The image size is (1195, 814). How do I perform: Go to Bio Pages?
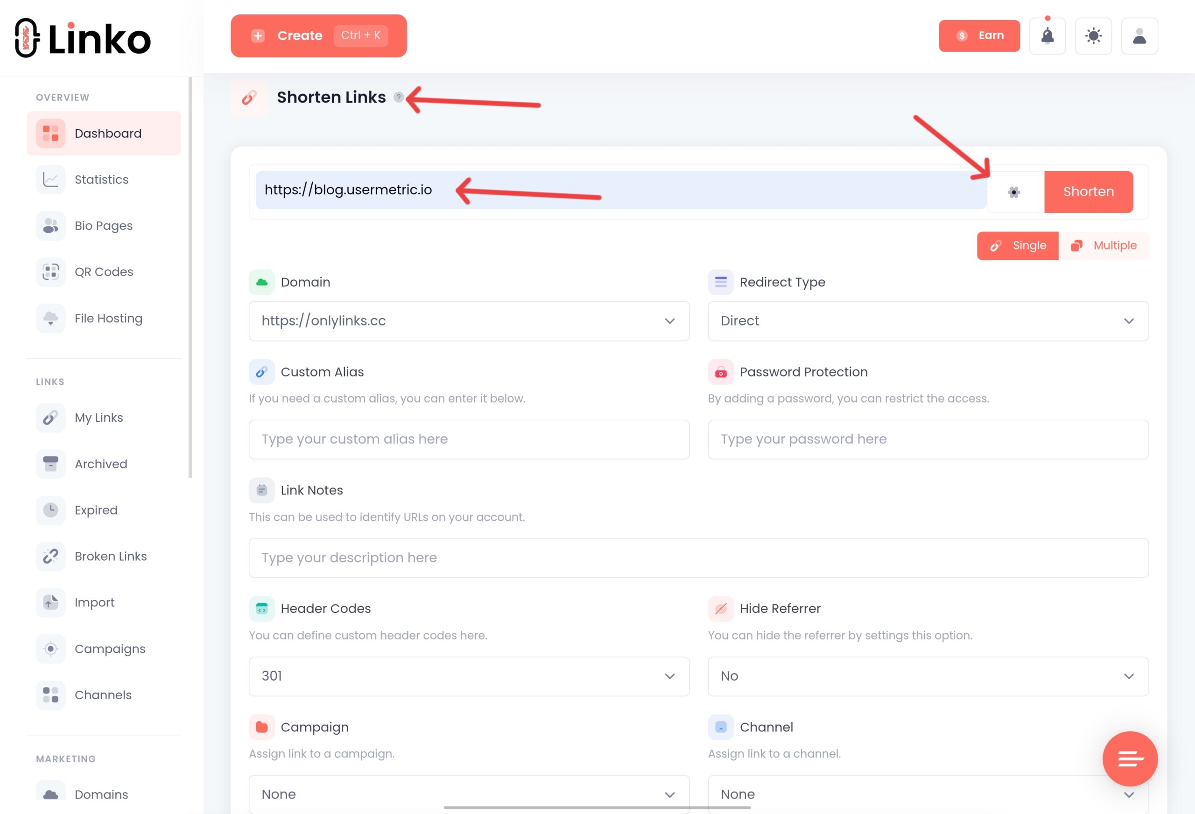(x=104, y=226)
